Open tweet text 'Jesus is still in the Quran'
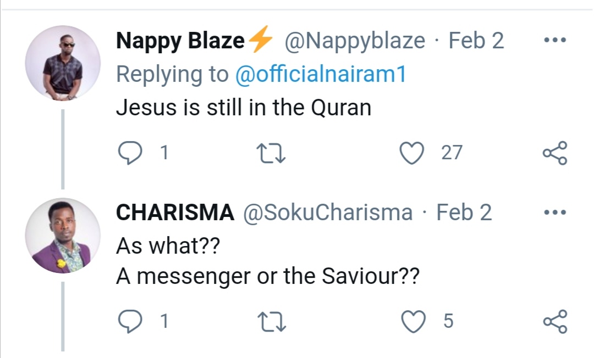594x358 pixels. pyautogui.click(x=244, y=108)
